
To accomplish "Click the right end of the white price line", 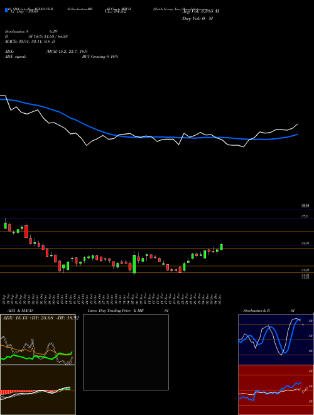I will (298, 124).
